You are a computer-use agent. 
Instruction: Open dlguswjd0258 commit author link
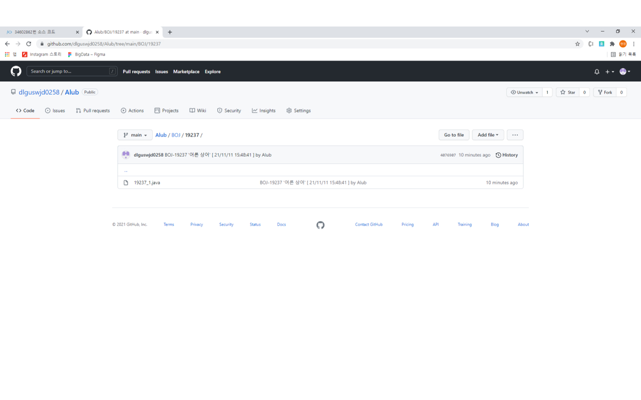coord(149,155)
